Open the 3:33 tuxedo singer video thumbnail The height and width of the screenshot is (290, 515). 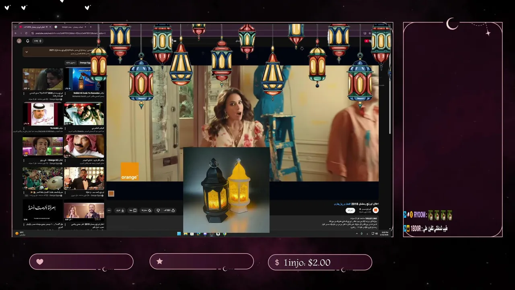[x=84, y=178]
